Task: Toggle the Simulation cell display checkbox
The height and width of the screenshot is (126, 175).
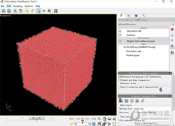Action: [120, 31]
